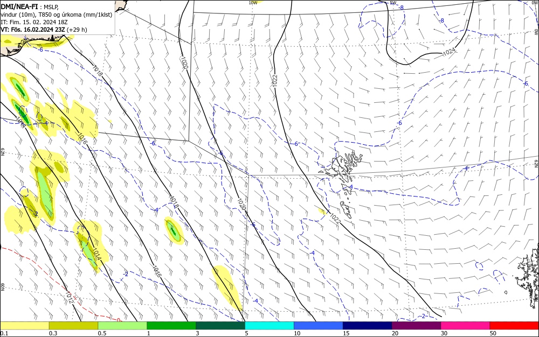The width and height of the screenshot is (539, 337).
Task: Click the 10W longitude label
Action: [x=253, y=3]
